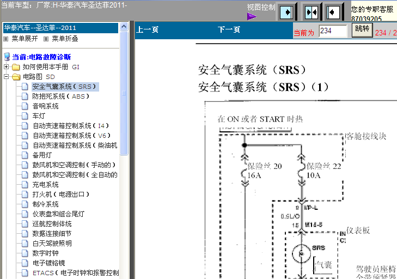This screenshot has height=279, width=397.
Task: Open 鼓风机和空调控制 (全自动的 item
Action: point(75,175)
